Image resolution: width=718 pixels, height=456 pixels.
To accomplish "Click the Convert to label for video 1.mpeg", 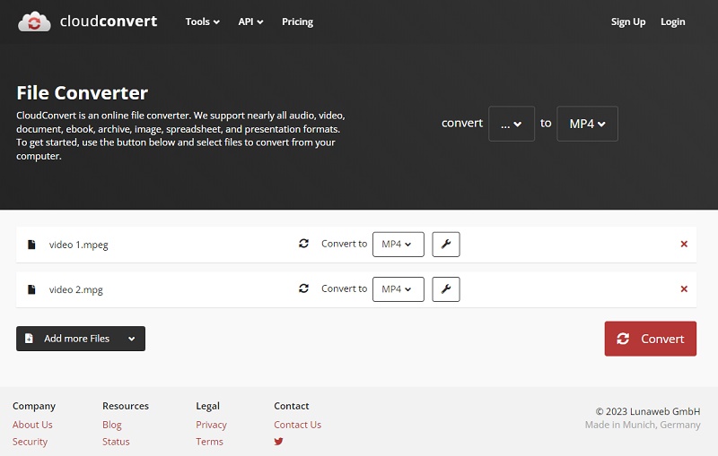I will coord(345,244).
